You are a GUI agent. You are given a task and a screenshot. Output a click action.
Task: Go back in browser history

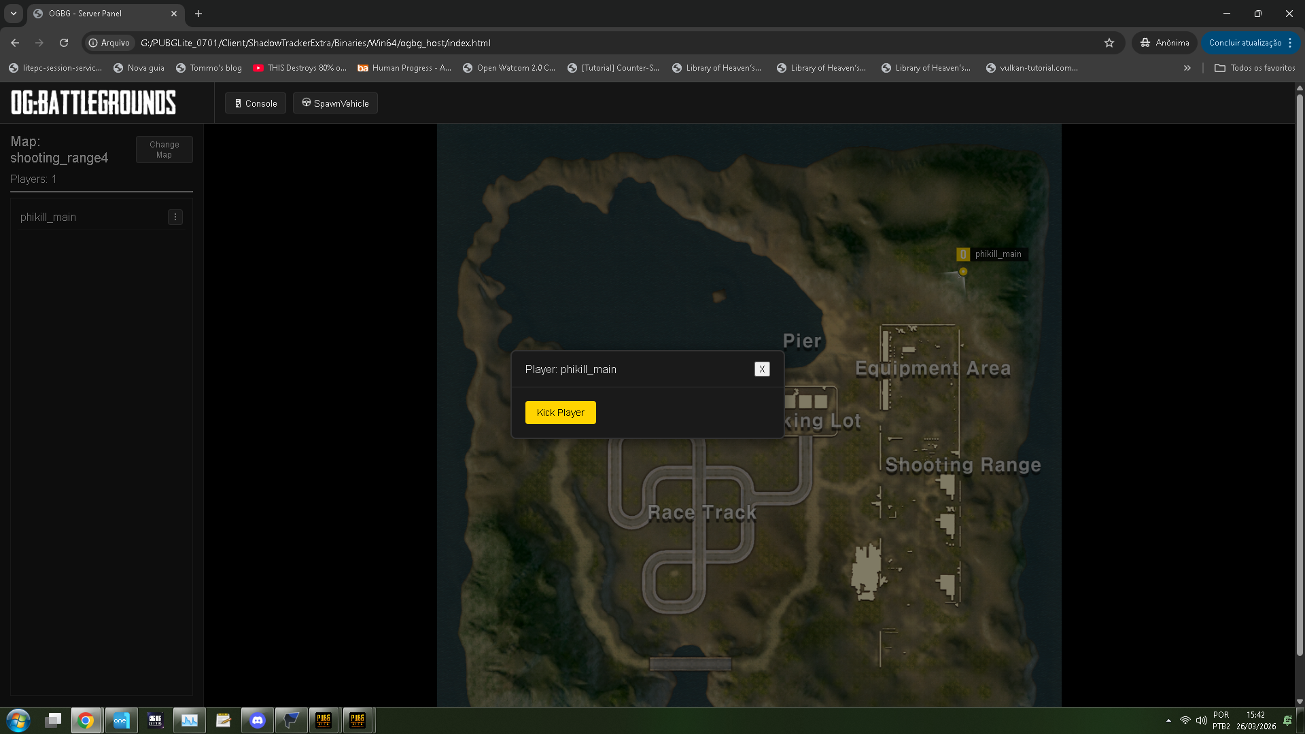(15, 43)
